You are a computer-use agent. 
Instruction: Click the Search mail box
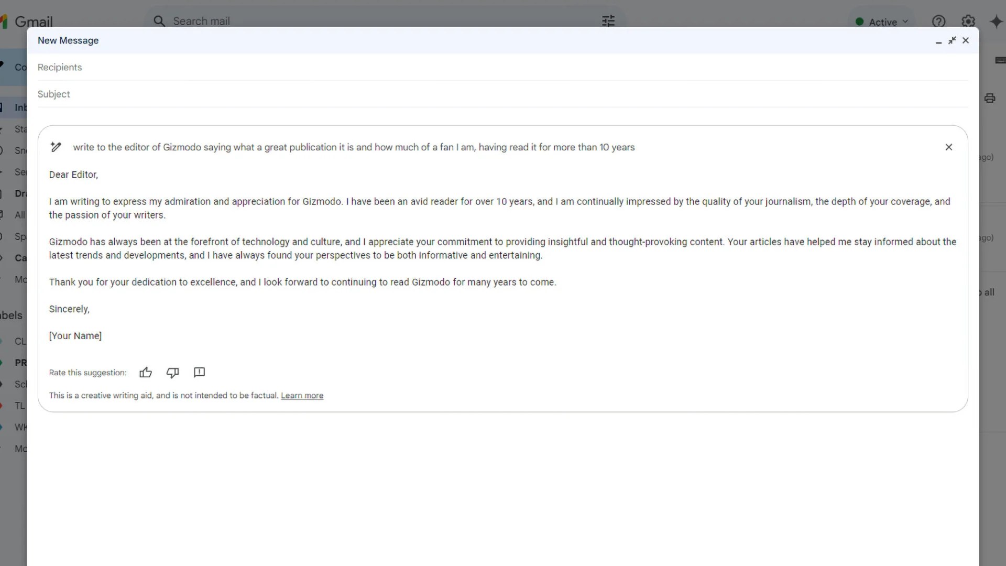pos(385,21)
